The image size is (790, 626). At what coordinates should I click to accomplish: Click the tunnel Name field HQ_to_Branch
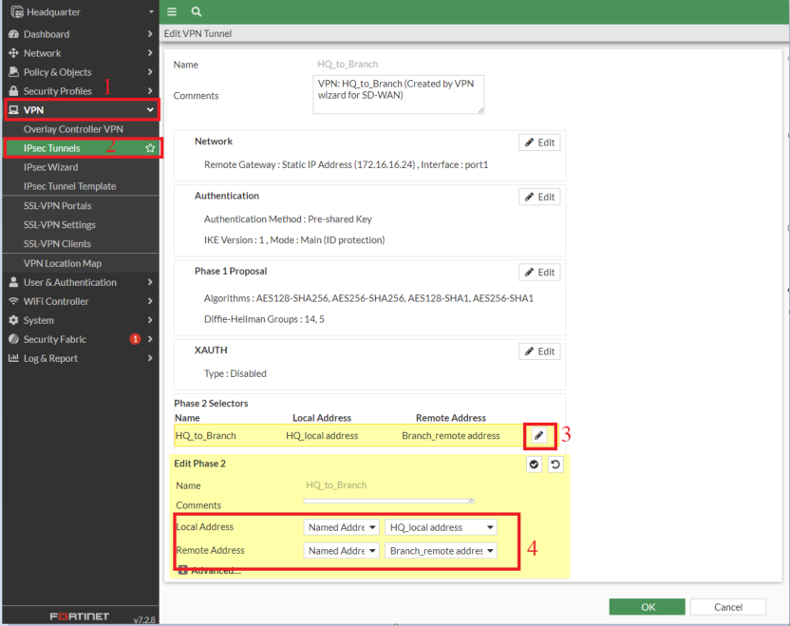[x=348, y=64]
